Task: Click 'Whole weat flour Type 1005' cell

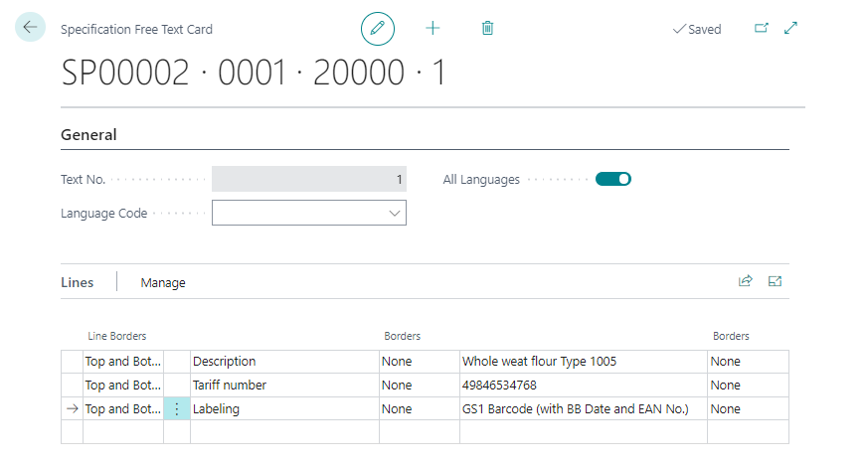Action: (584, 362)
